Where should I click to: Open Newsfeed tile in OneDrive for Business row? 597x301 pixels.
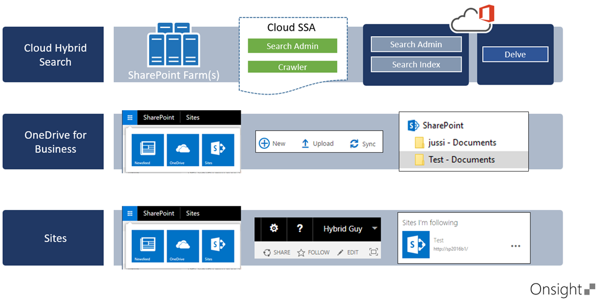[148, 150]
